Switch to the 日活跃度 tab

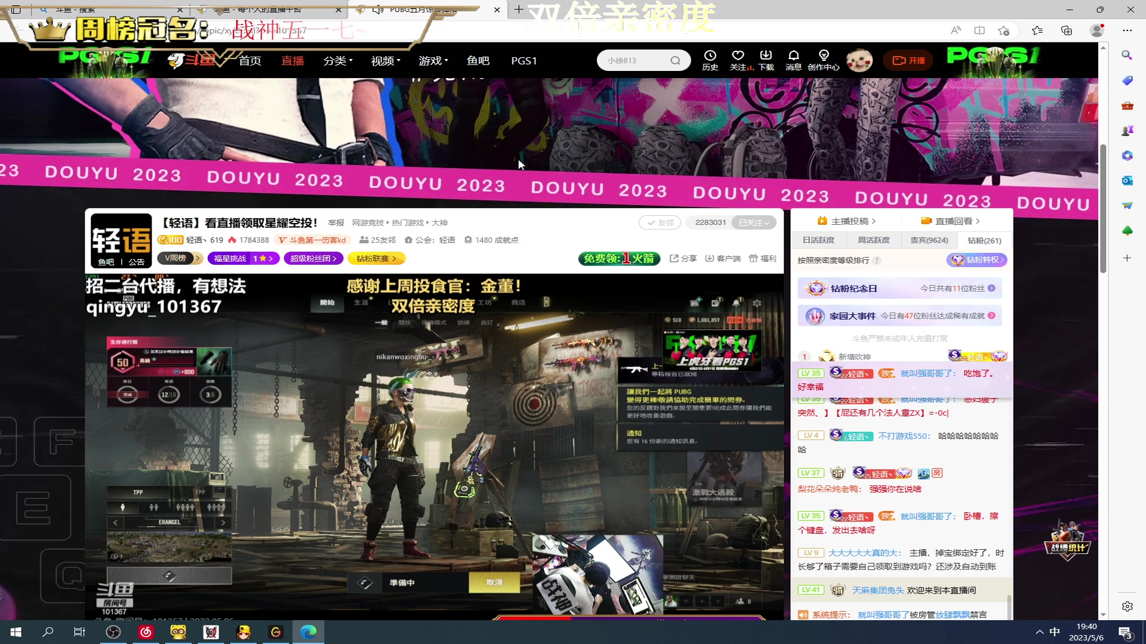(x=818, y=240)
